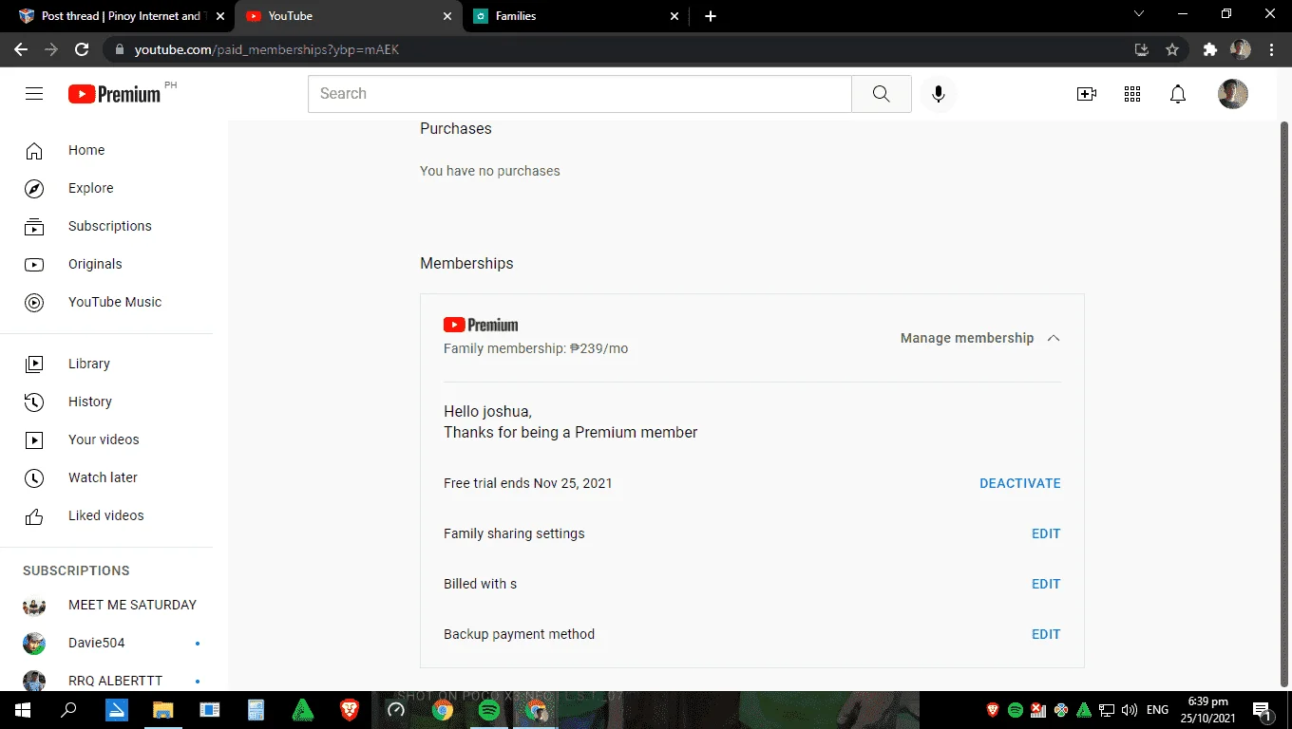The height and width of the screenshot is (729, 1292).
Task: Click DEACTIVATE next to free trial
Action: coord(1020,483)
